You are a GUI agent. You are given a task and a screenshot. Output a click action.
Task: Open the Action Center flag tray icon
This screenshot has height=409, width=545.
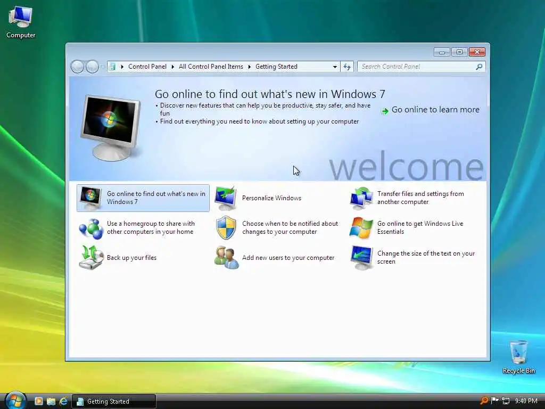point(494,400)
